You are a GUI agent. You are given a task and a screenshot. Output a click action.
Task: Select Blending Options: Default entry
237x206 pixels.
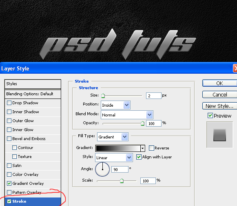point(33,94)
